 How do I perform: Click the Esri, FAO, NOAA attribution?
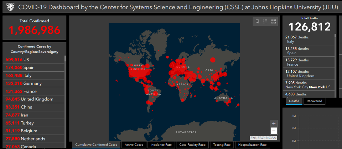[264, 138]
